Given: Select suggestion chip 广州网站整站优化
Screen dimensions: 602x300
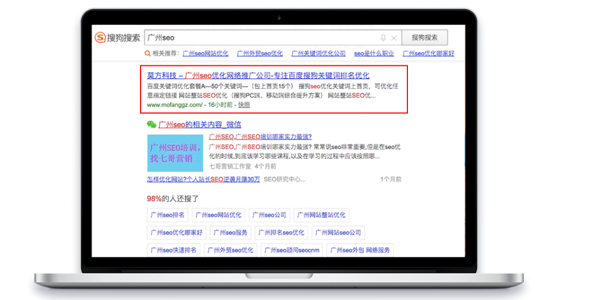Looking at the screenshot, I should [322, 215].
